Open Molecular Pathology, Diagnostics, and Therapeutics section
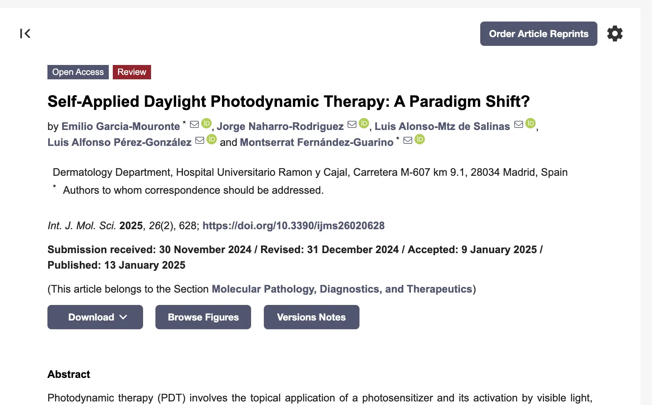This screenshot has width=652, height=405. tap(342, 289)
